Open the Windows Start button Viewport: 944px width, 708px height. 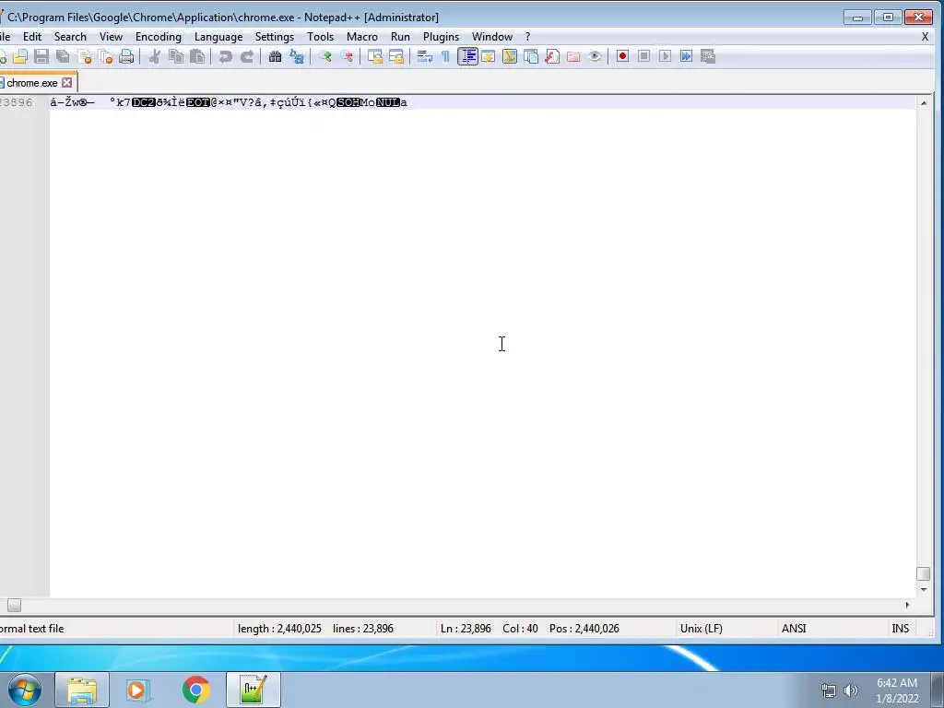tap(25, 690)
